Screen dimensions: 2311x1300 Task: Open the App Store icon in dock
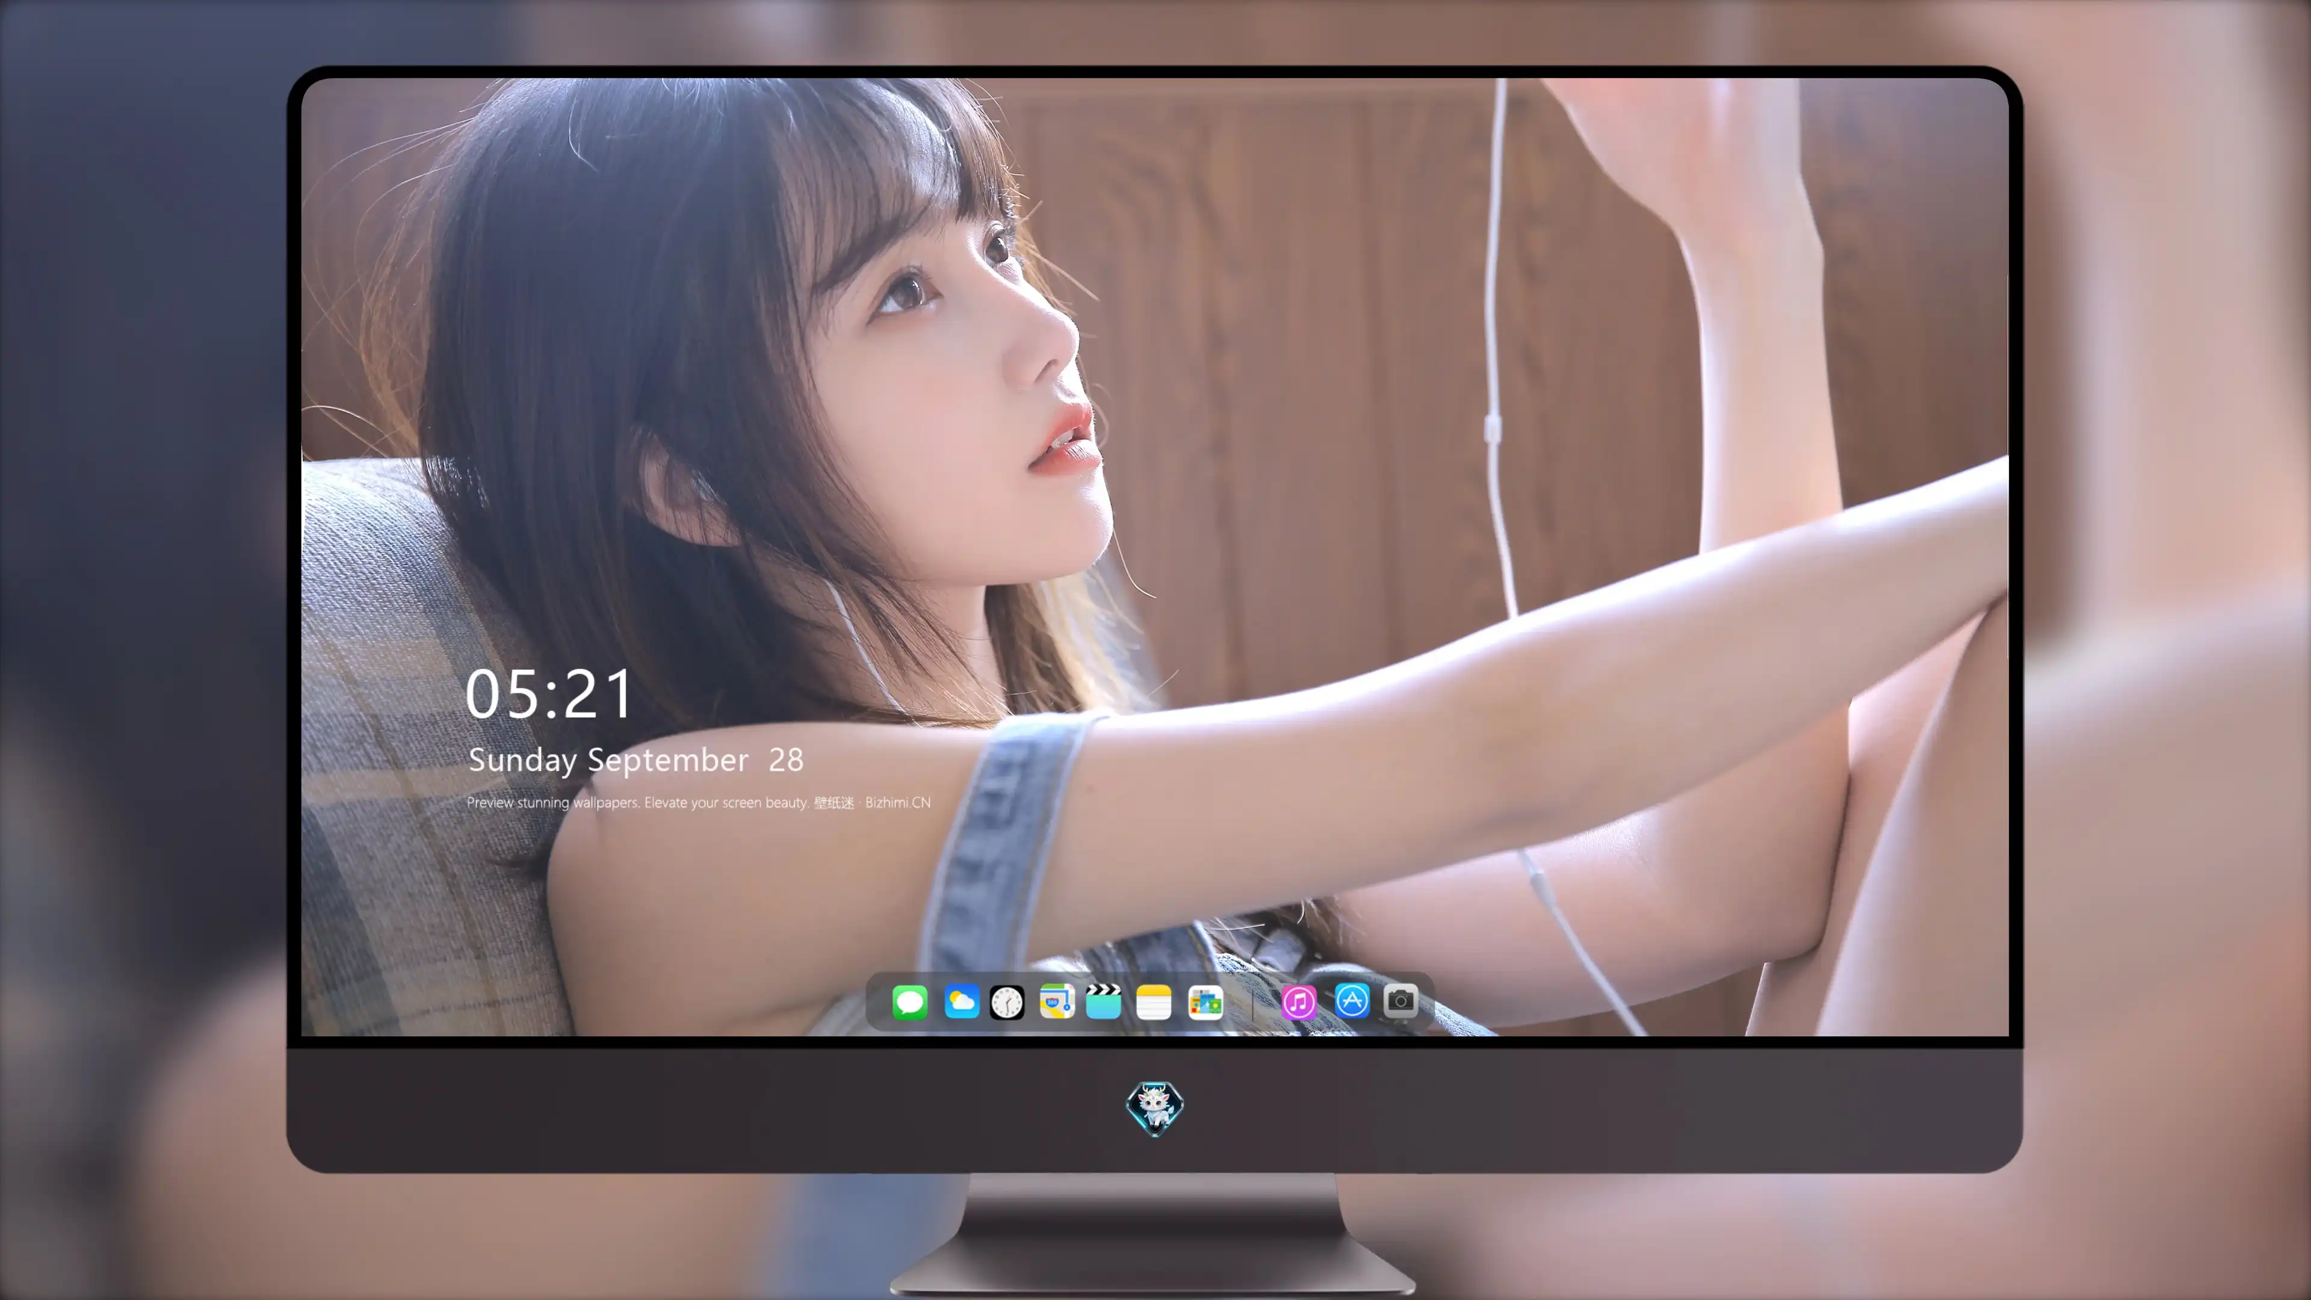click(x=1352, y=1000)
